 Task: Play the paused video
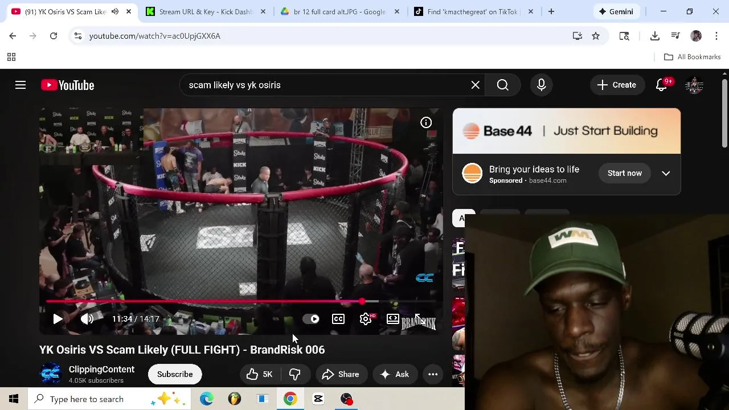[x=58, y=319]
